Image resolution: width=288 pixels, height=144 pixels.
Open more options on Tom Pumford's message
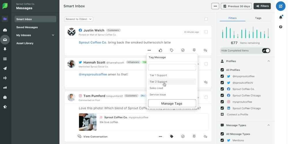(x=160, y=137)
